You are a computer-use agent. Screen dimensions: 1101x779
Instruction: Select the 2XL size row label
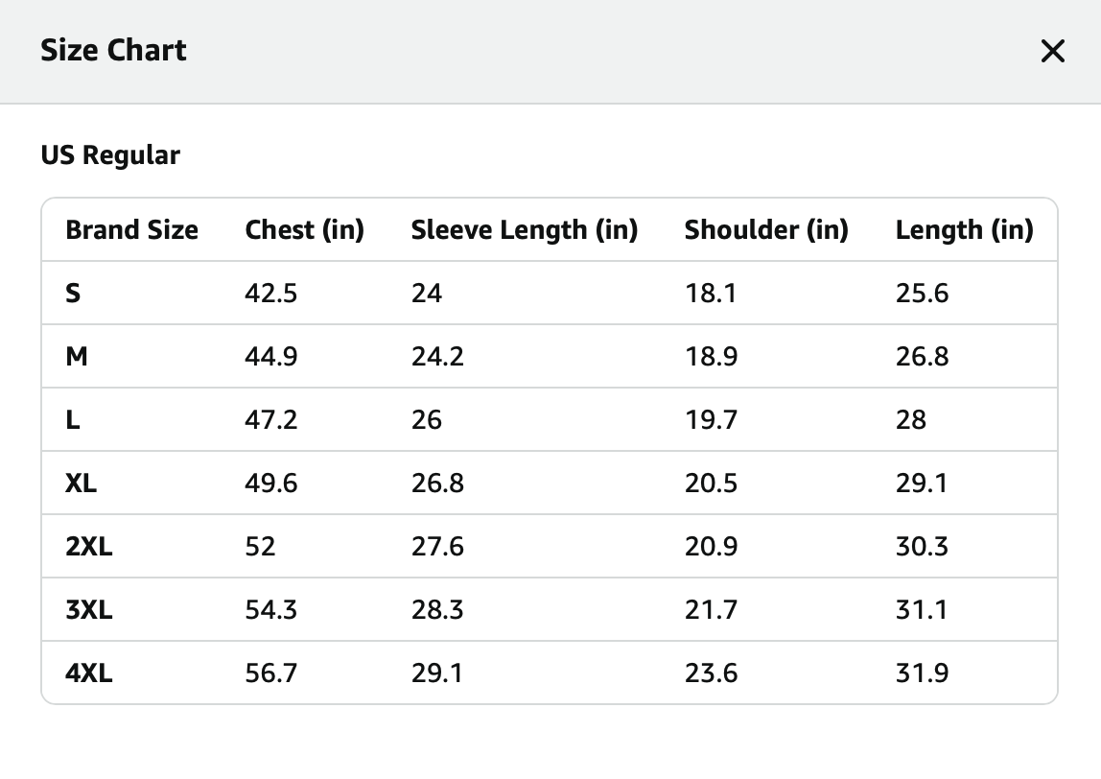tap(88, 546)
